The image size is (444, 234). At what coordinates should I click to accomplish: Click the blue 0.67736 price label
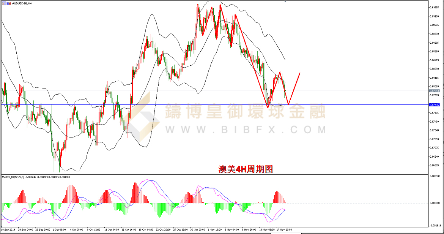point(434,104)
